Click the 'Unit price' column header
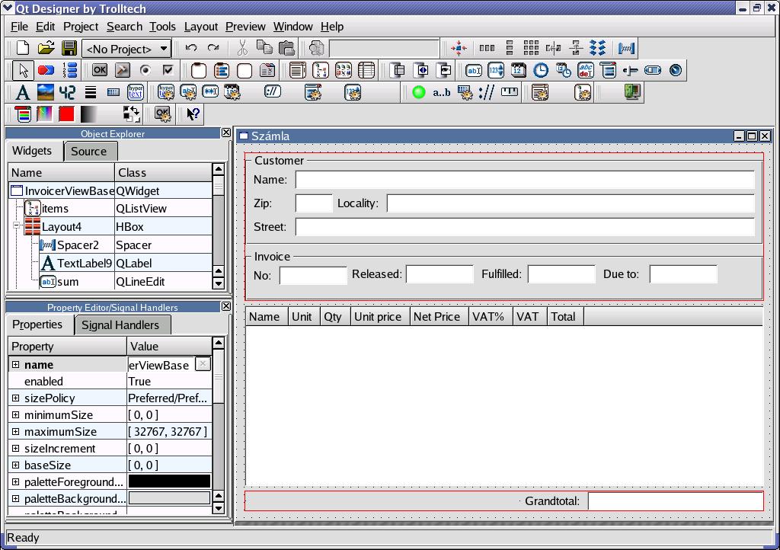The height and width of the screenshot is (550, 780). tap(380, 317)
